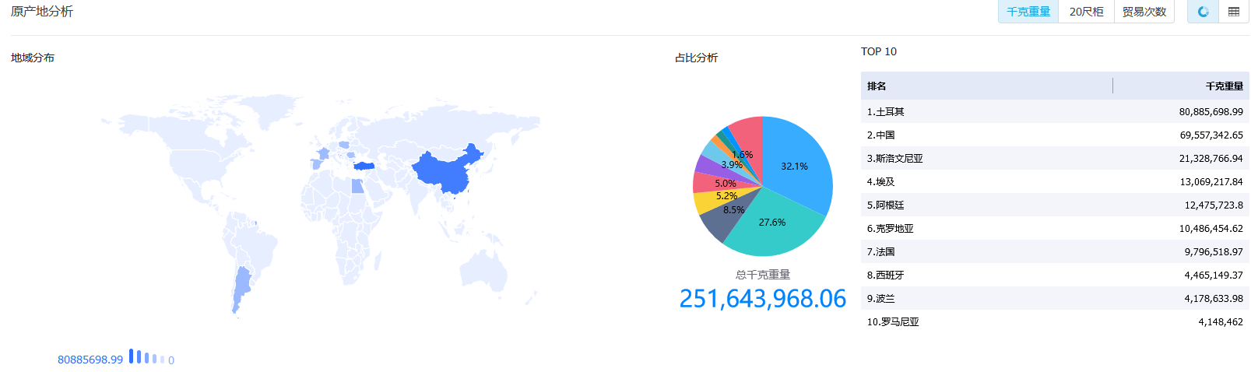Screen dimensions: 1251x372
Task: Click the map legend range slider bars
Action: (146, 357)
